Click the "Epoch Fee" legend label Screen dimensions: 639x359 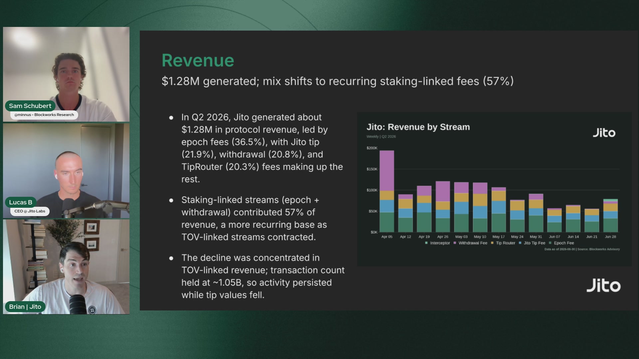(564, 243)
